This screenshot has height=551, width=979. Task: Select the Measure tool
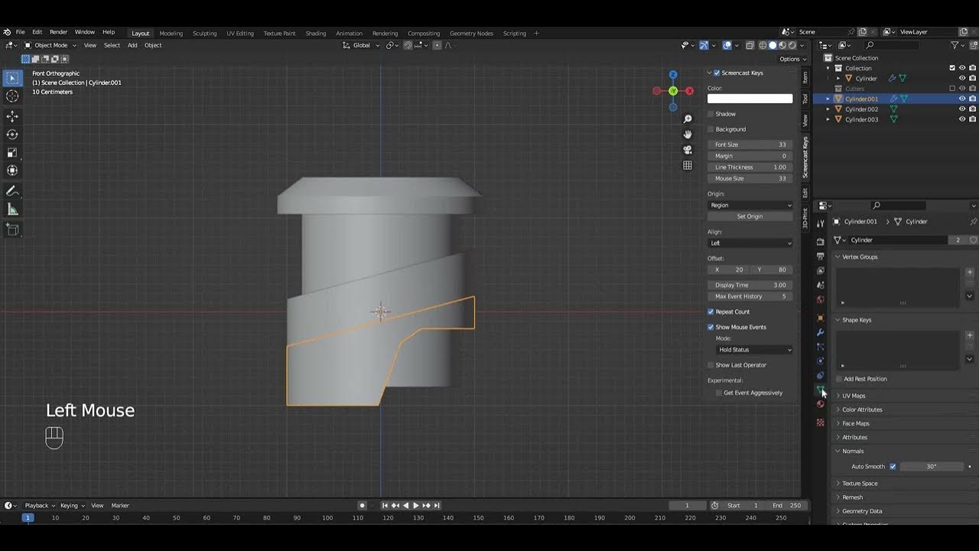12,210
